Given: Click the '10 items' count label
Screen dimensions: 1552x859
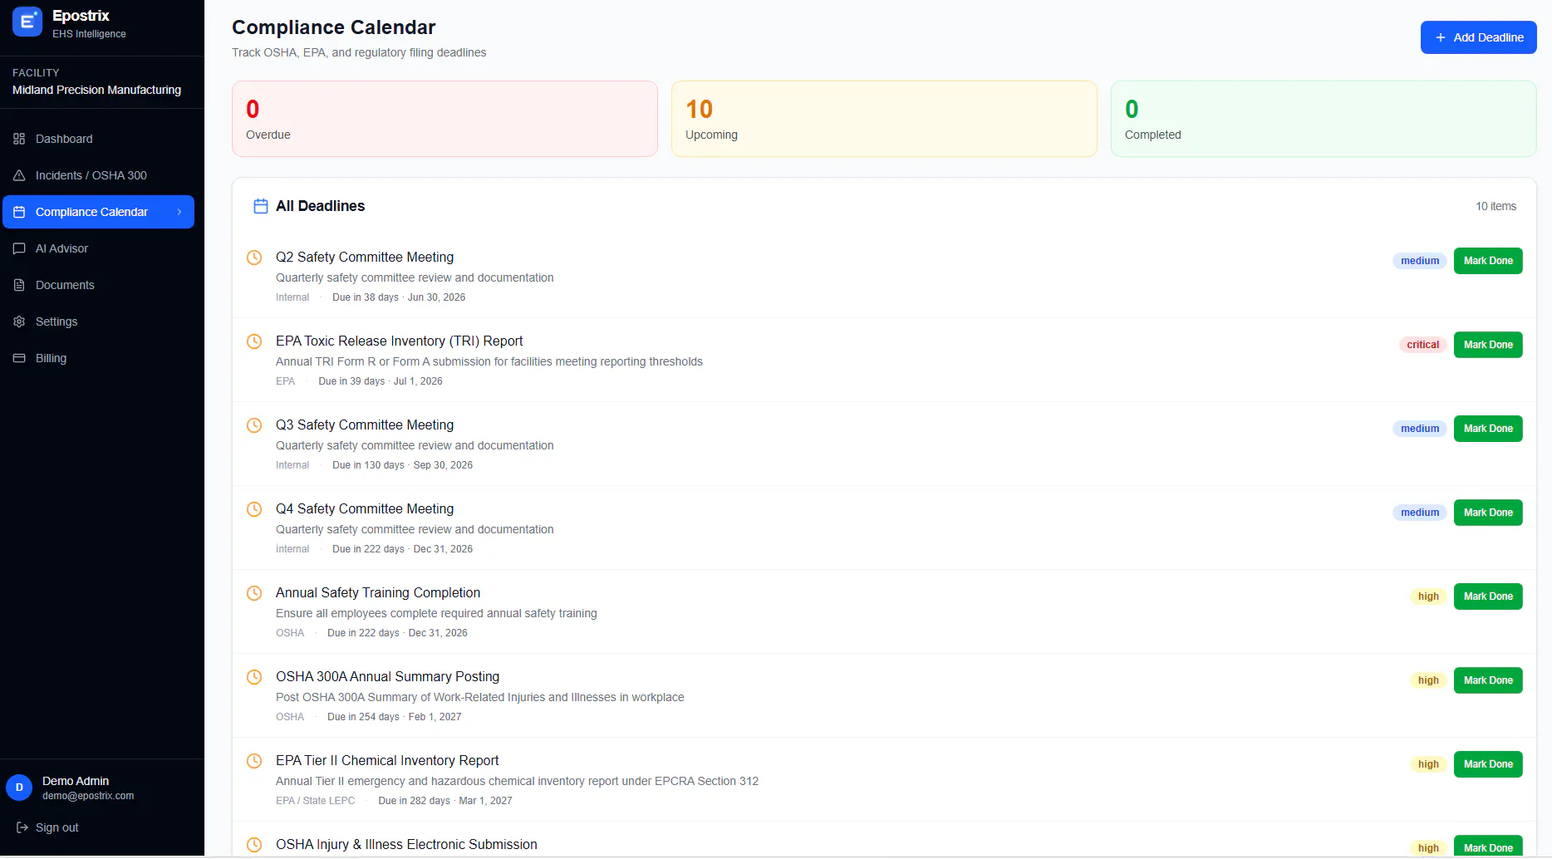Looking at the screenshot, I should pyautogui.click(x=1496, y=206).
